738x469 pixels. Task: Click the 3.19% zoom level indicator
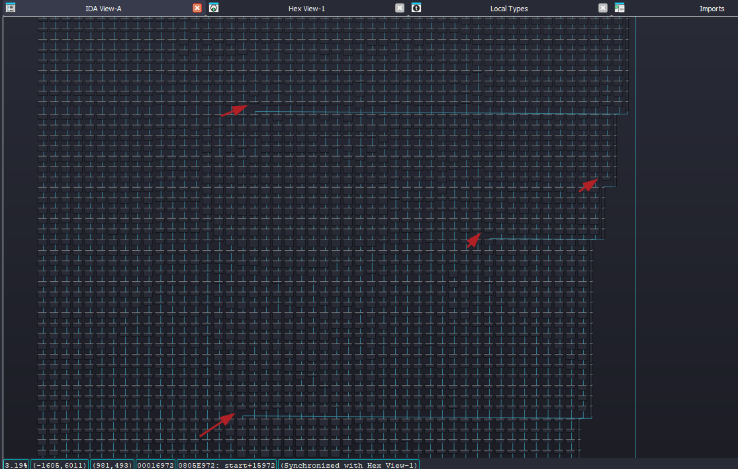[x=16, y=465]
